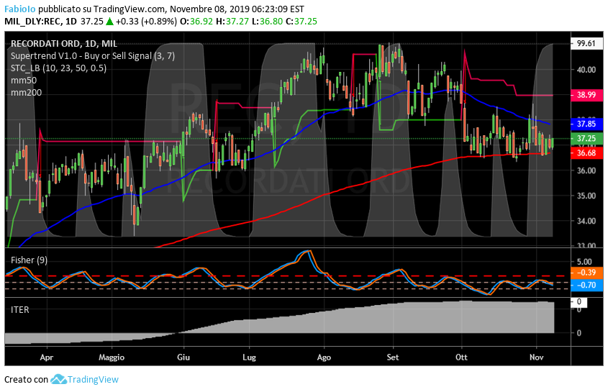This screenshot has width=608, height=392.
Task: Click the Set month on time axis
Action: pyautogui.click(x=392, y=357)
